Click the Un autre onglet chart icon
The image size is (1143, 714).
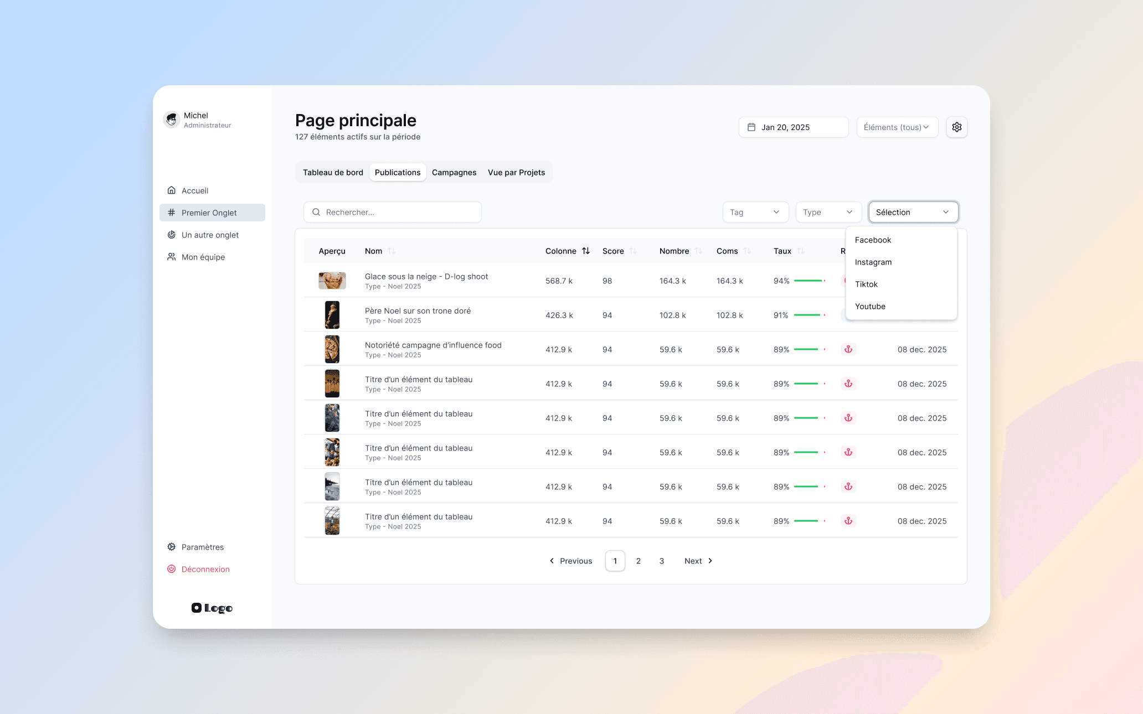coord(172,235)
